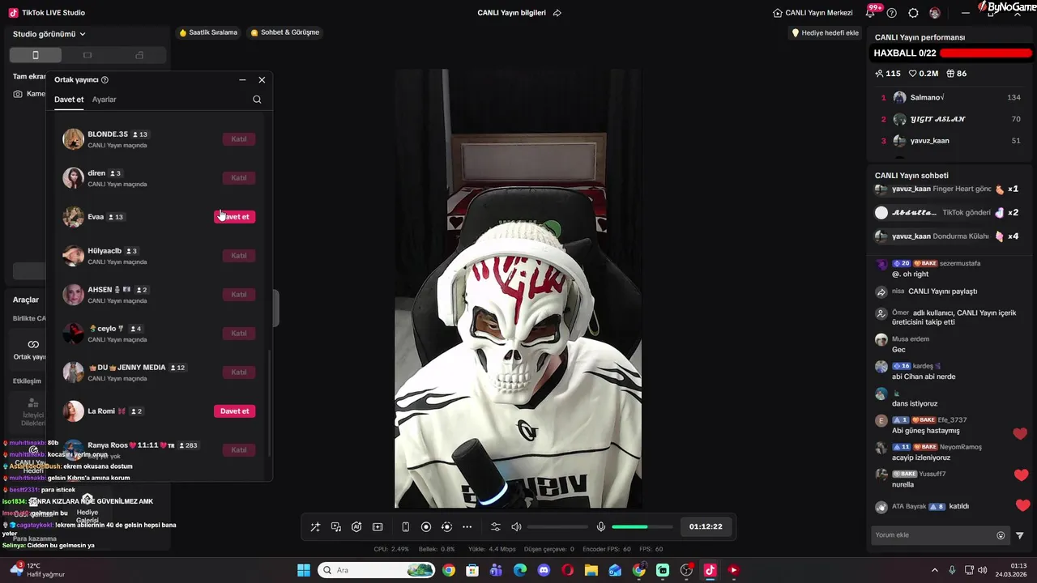Click the 01:12:22 live timer

coord(706,526)
